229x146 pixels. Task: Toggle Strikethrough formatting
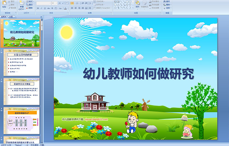48,8
